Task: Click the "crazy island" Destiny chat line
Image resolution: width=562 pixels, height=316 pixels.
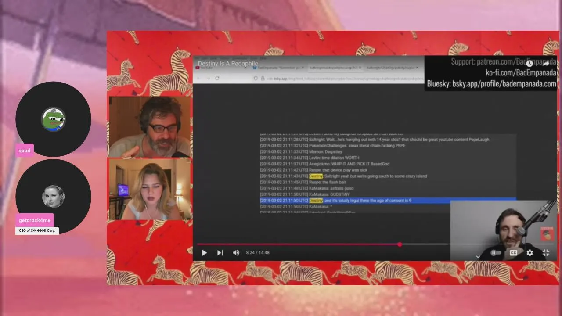Action: coord(343,176)
